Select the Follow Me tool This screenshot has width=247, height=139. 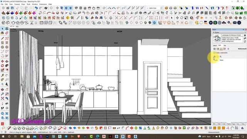7,66
